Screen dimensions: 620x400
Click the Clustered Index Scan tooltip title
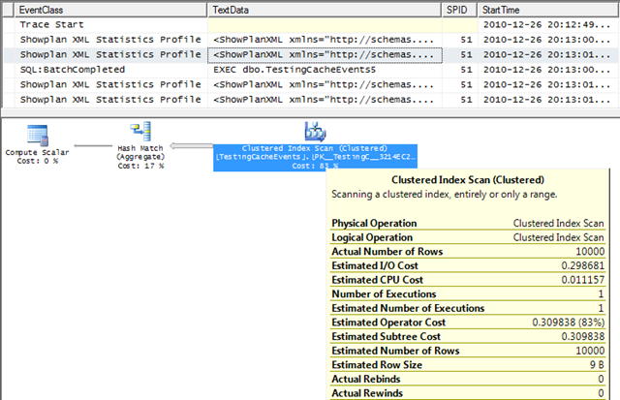(467, 180)
